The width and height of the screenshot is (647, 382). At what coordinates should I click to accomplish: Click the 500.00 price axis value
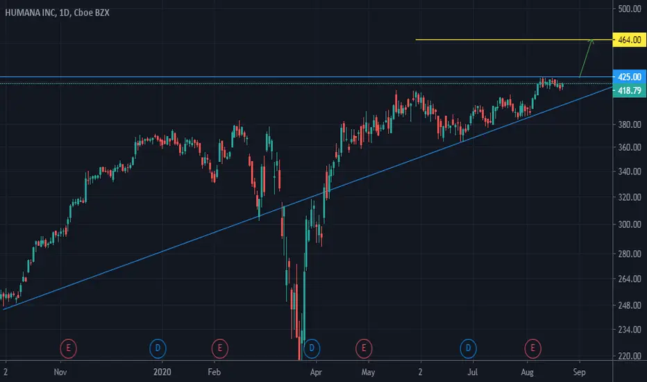point(629,8)
